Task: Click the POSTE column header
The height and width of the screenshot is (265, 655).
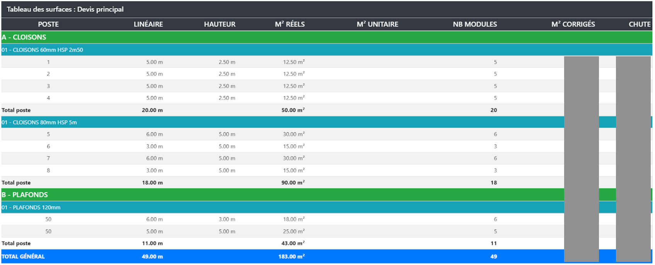Action: pyautogui.click(x=48, y=24)
